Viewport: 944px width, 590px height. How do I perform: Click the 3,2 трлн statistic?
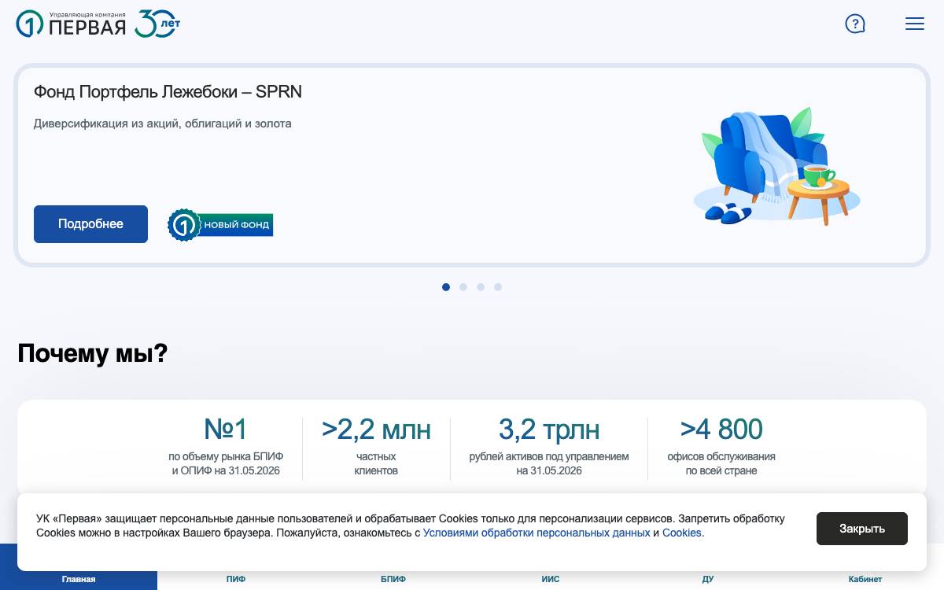549,430
